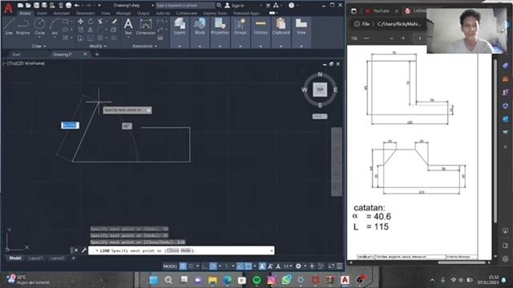513x288 pixels.
Task: Click the Rotate tool in Modify panel
Action: point(91,22)
